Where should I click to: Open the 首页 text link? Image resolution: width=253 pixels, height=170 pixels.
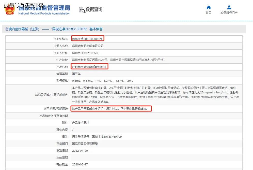coord(209,13)
